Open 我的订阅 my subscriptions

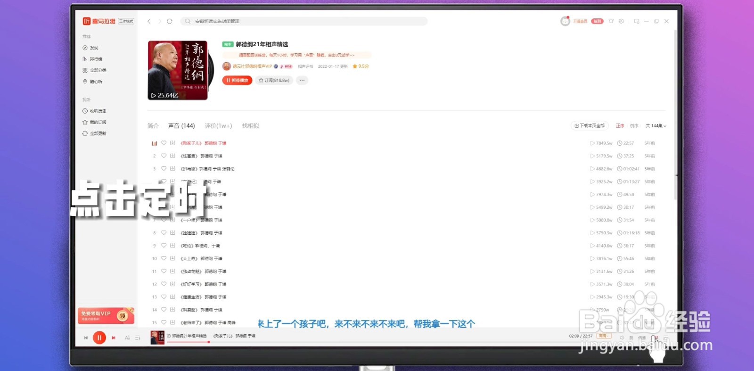(94, 122)
